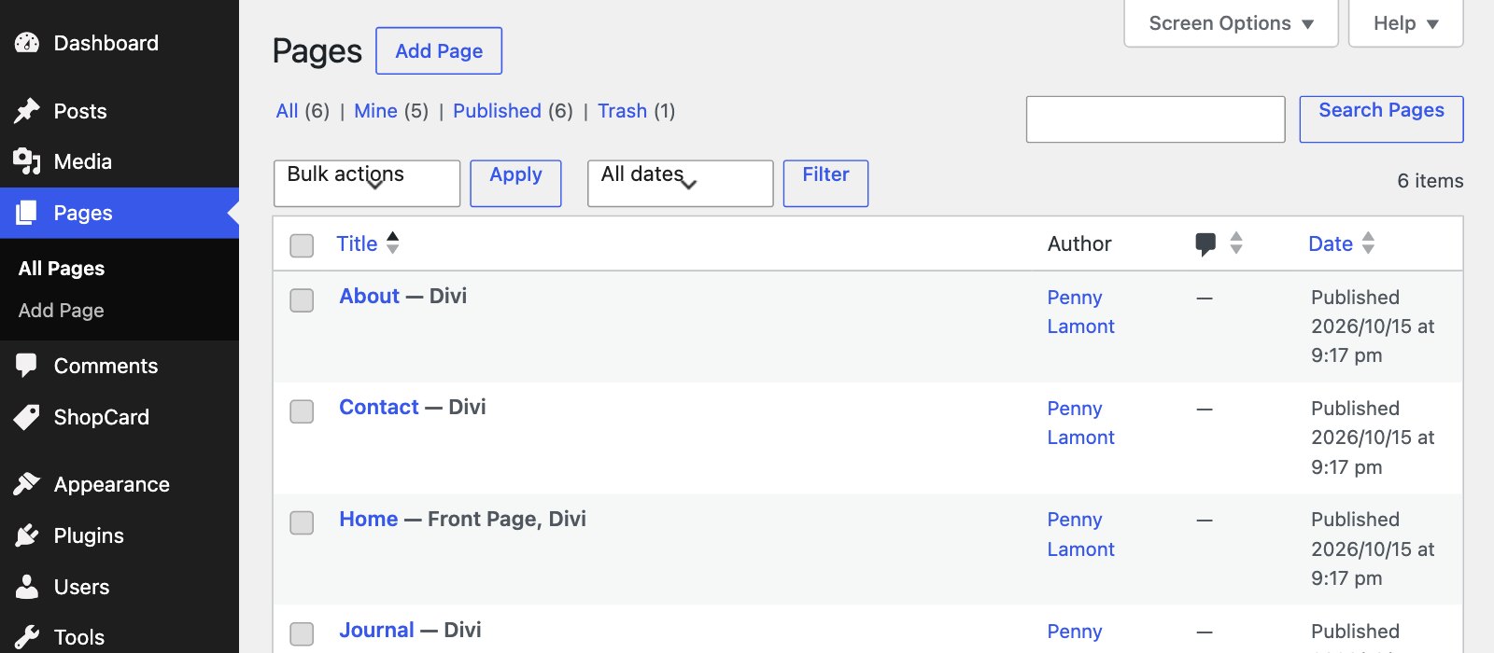Click the Home row published date text
The image size is (1494, 653).
click(x=1373, y=549)
